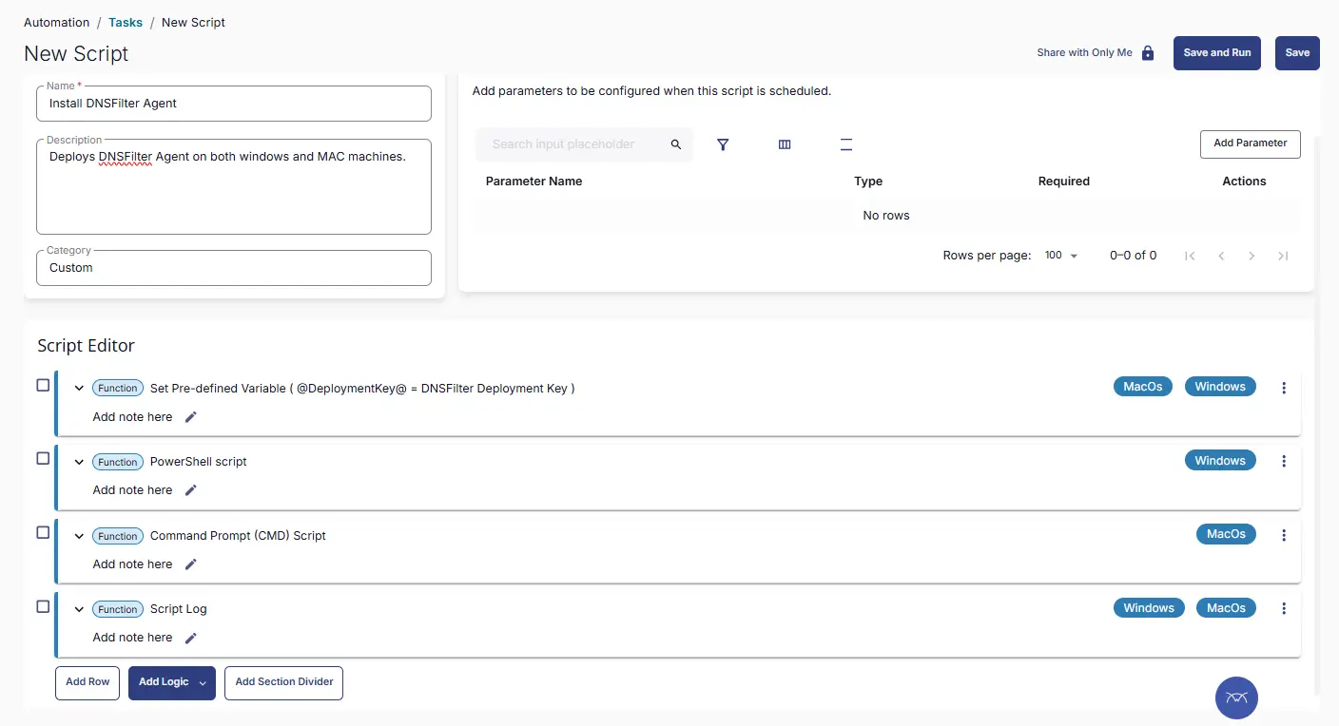Edit note for PowerShell script row

(190, 490)
